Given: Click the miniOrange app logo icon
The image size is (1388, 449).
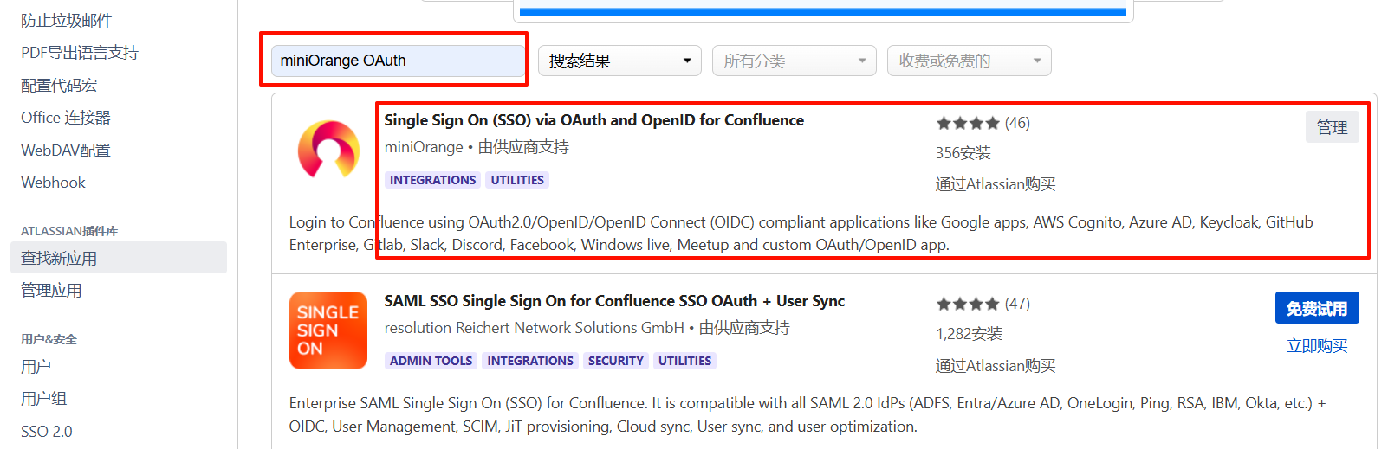Looking at the screenshot, I should point(328,150).
